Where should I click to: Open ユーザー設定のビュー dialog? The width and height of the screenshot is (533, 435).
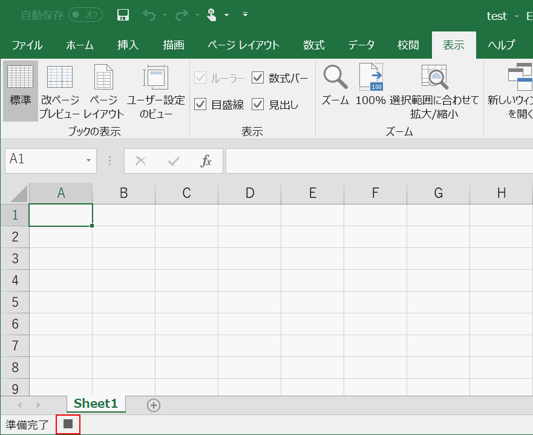point(155,91)
